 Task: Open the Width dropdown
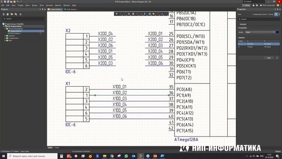[260, 32]
